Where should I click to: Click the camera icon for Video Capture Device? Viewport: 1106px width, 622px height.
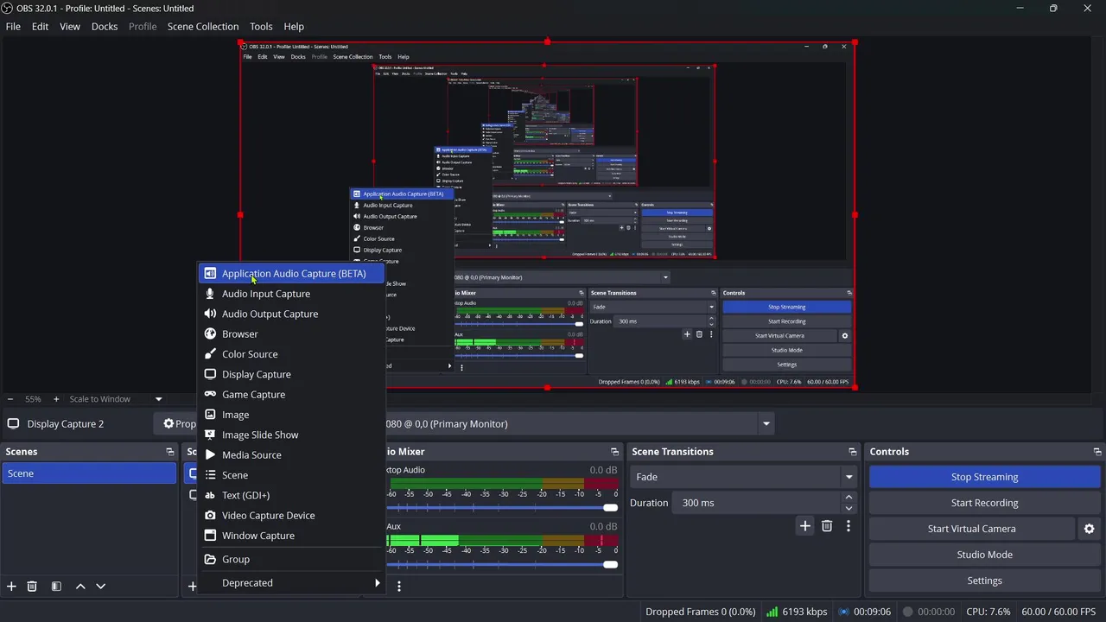point(210,515)
